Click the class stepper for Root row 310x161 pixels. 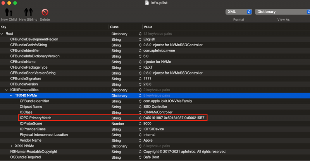140,34
